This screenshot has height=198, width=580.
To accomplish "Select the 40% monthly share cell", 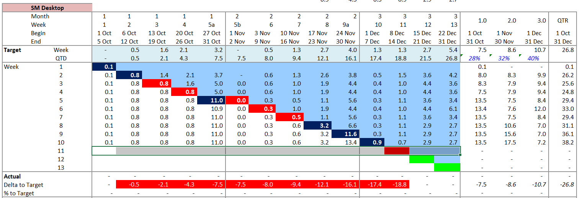I will coord(533,58).
